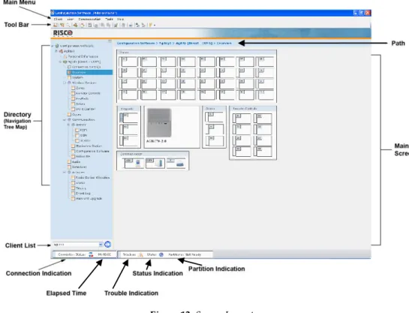Screen dimensions: 409x313
Task: Collapse the Wireless Devices group
Action: click(65, 83)
